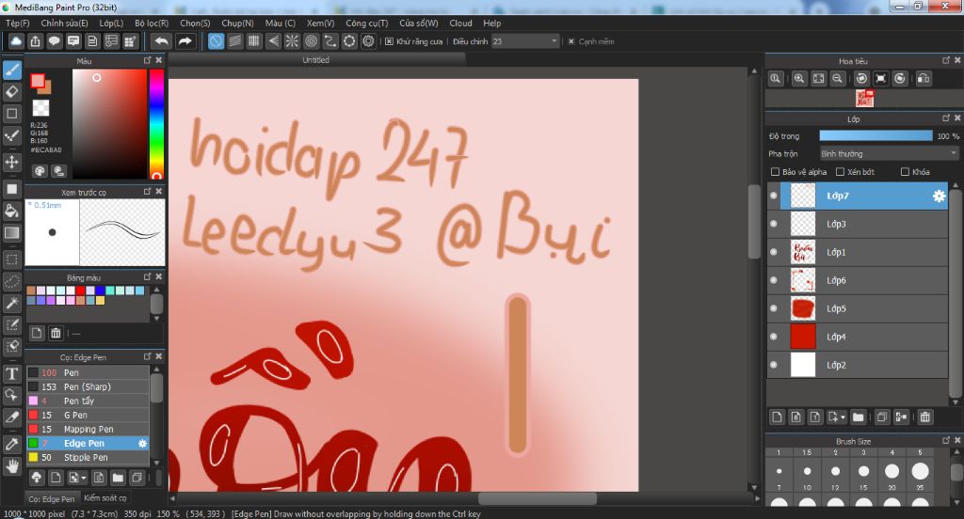
Task: Click the Lớp6 layer thumbnail
Action: point(803,280)
